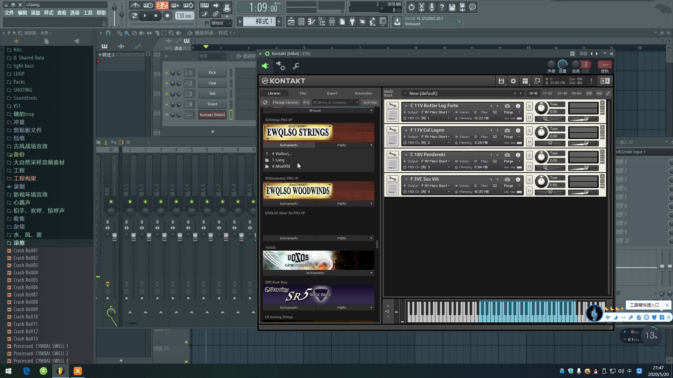The height and width of the screenshot is (378, 673).
Task: Toggle the Hat channel mute LED
Action: click(166, 94)
